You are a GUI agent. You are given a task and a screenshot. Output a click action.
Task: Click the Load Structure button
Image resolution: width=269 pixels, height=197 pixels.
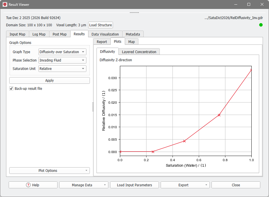100,25
